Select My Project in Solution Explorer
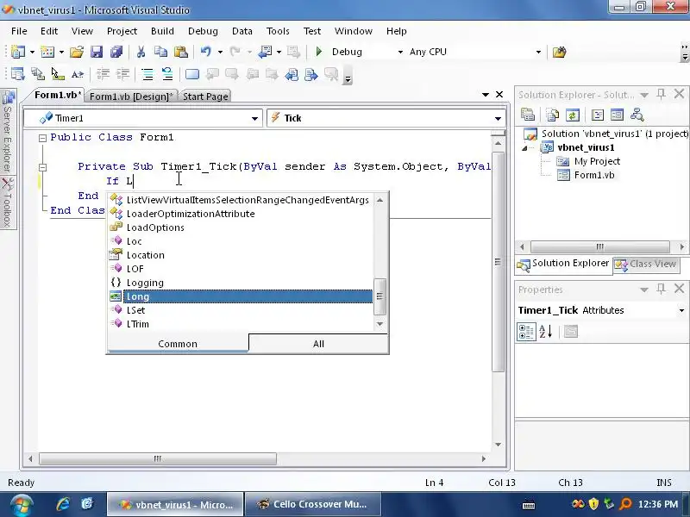Screen dimensions: 690x517 (x=597, y=161)
